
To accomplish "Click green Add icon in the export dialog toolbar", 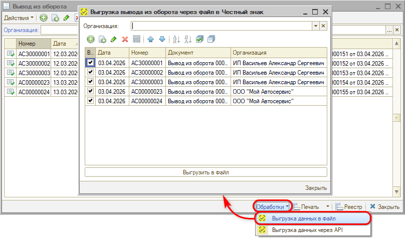I will pyautogui.click(x=90, y=39).
